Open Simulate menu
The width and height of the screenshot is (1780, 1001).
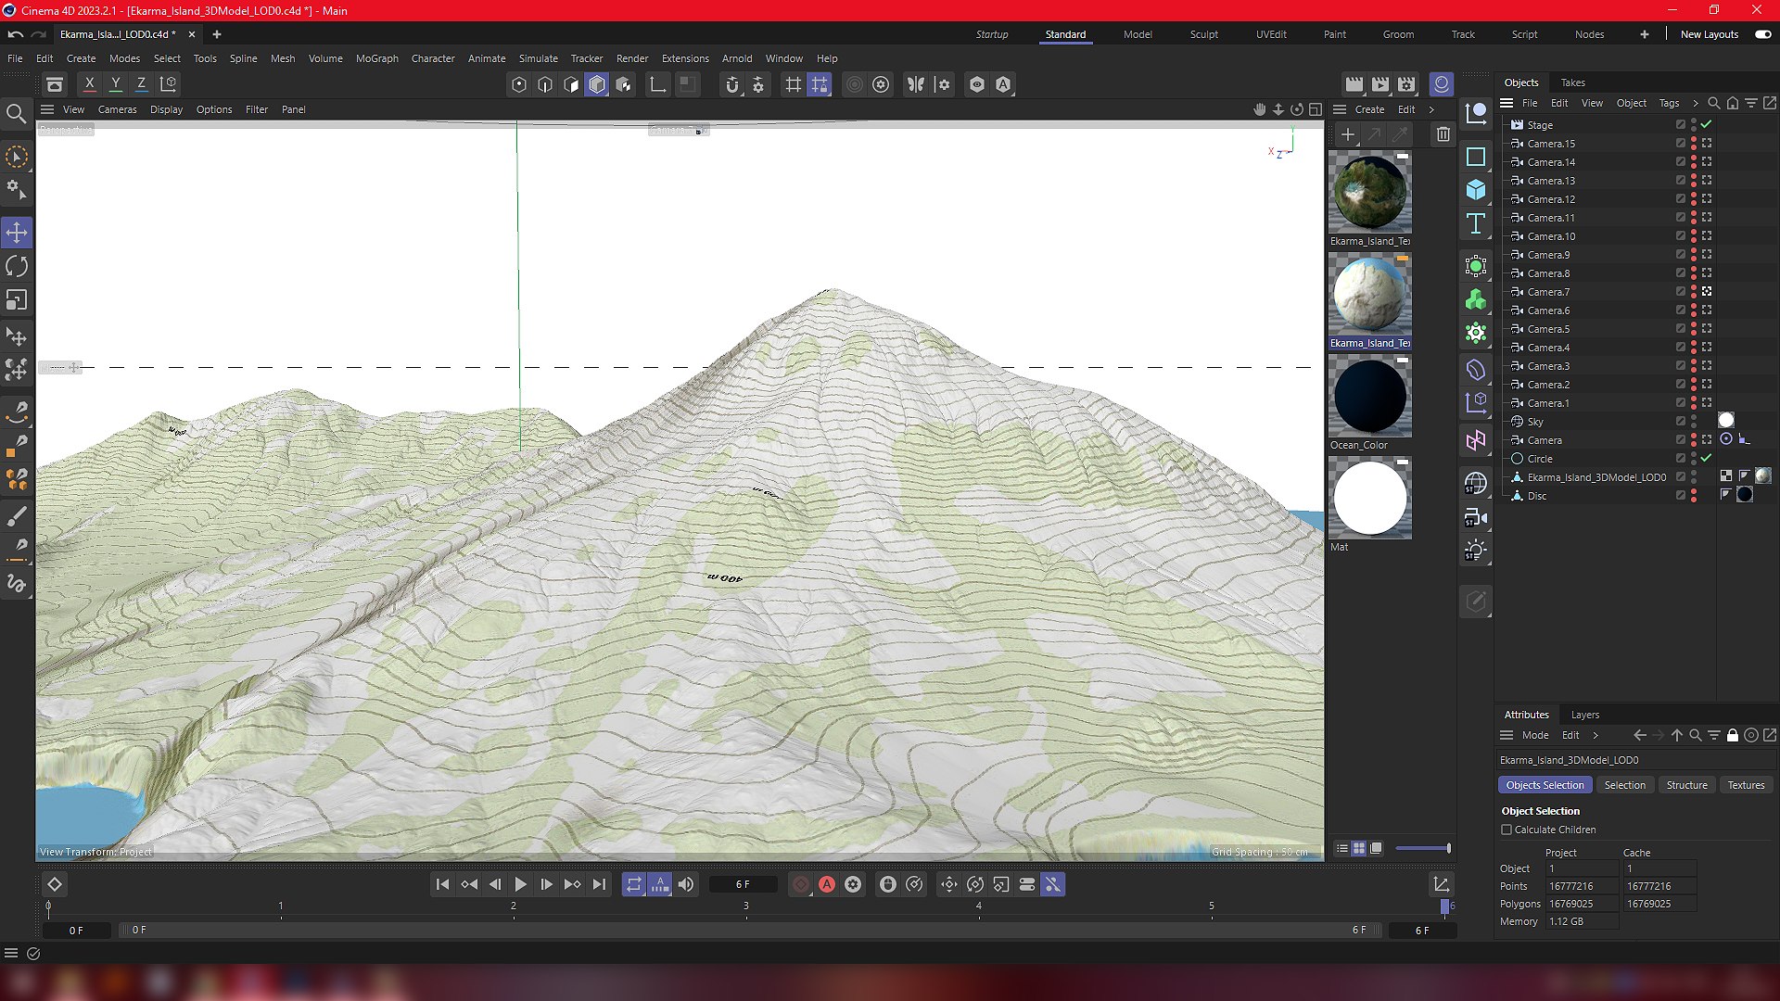point(539,58)
